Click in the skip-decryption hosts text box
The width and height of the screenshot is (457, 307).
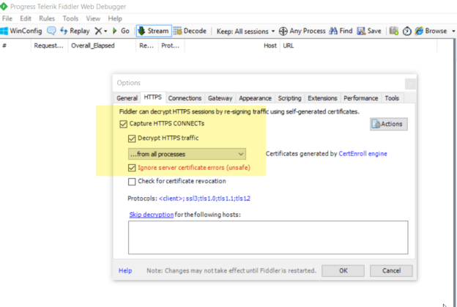(x=268, y=237)
